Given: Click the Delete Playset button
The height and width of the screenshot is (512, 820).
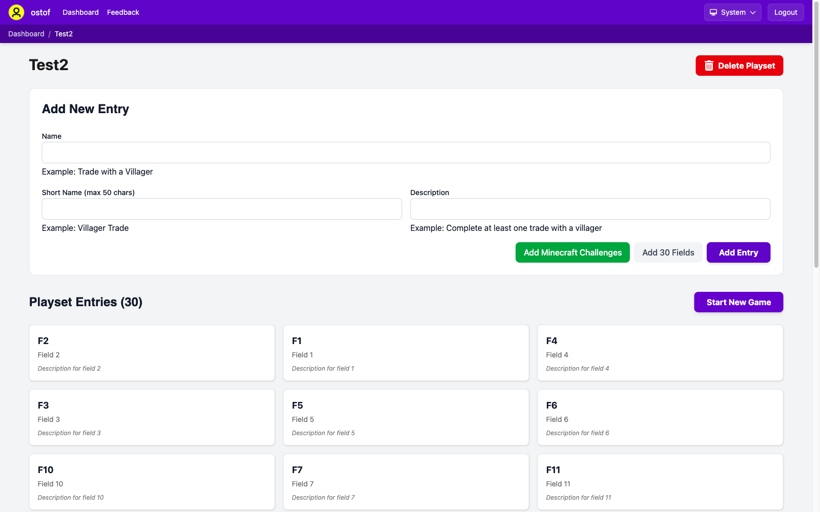Looking at the screenshot, I should coord(739,66).
